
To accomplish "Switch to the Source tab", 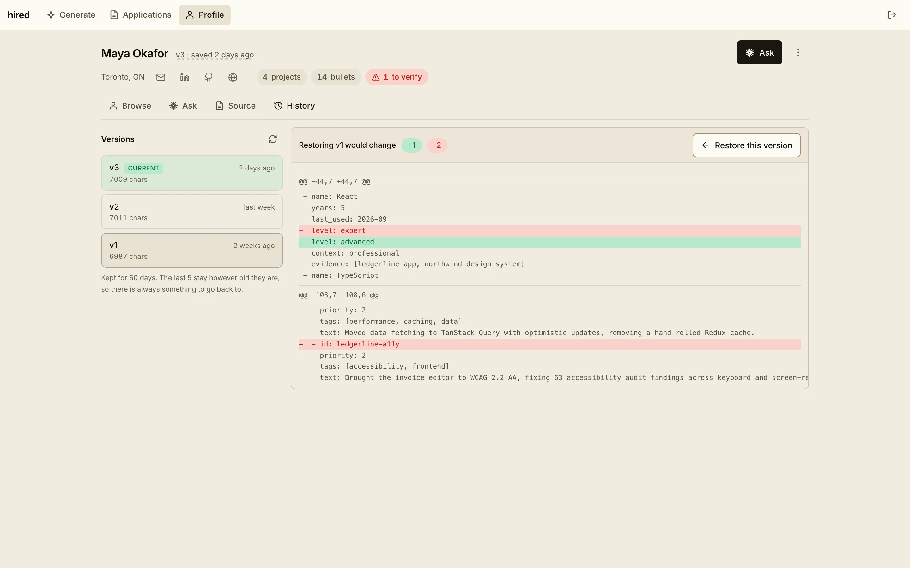I will pos(235,106).
